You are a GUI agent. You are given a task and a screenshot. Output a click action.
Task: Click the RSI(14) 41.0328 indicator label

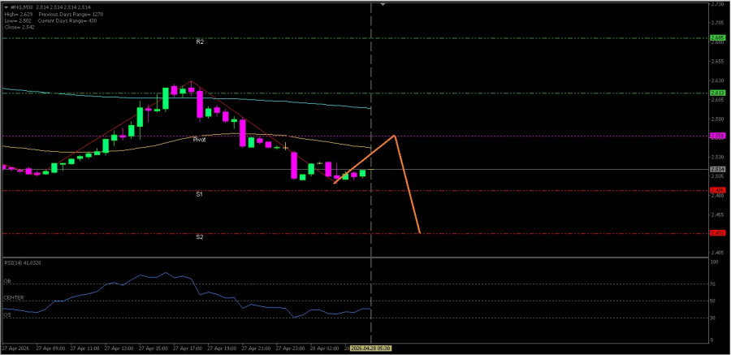pyautogui.click(x=23, y=263)
